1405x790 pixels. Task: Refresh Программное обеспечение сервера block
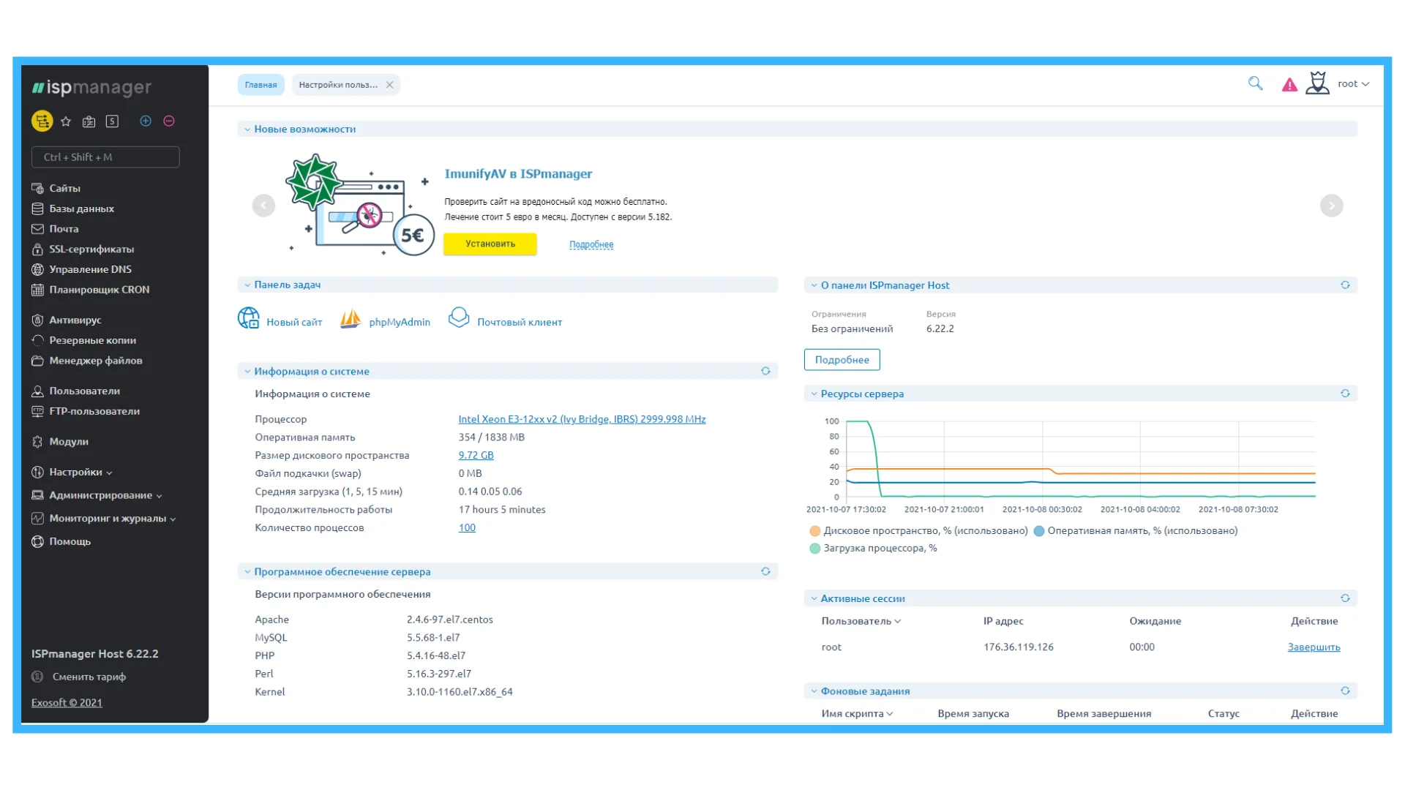pyautogui.click(x=765, y=571)
